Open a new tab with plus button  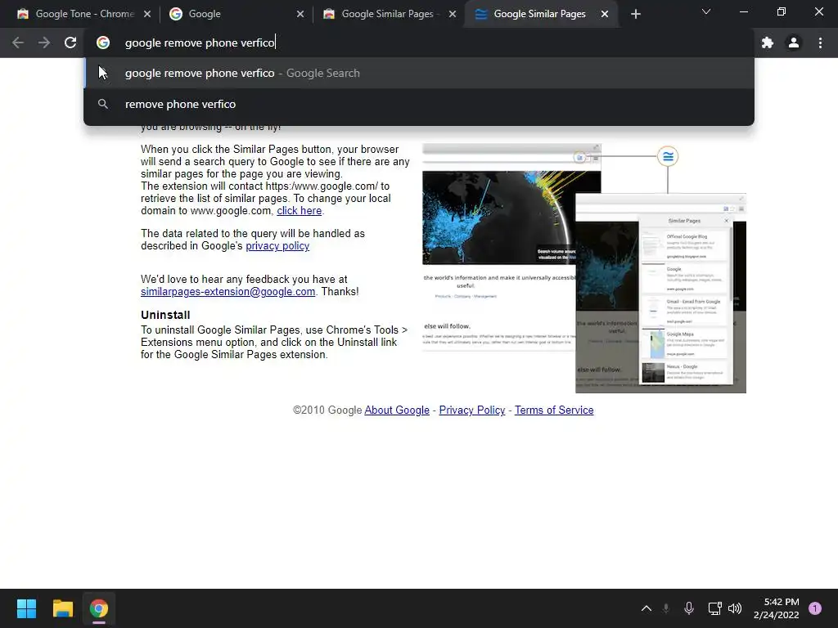click(x=635, y=14)
